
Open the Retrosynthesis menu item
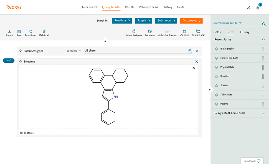coord(148,7)
